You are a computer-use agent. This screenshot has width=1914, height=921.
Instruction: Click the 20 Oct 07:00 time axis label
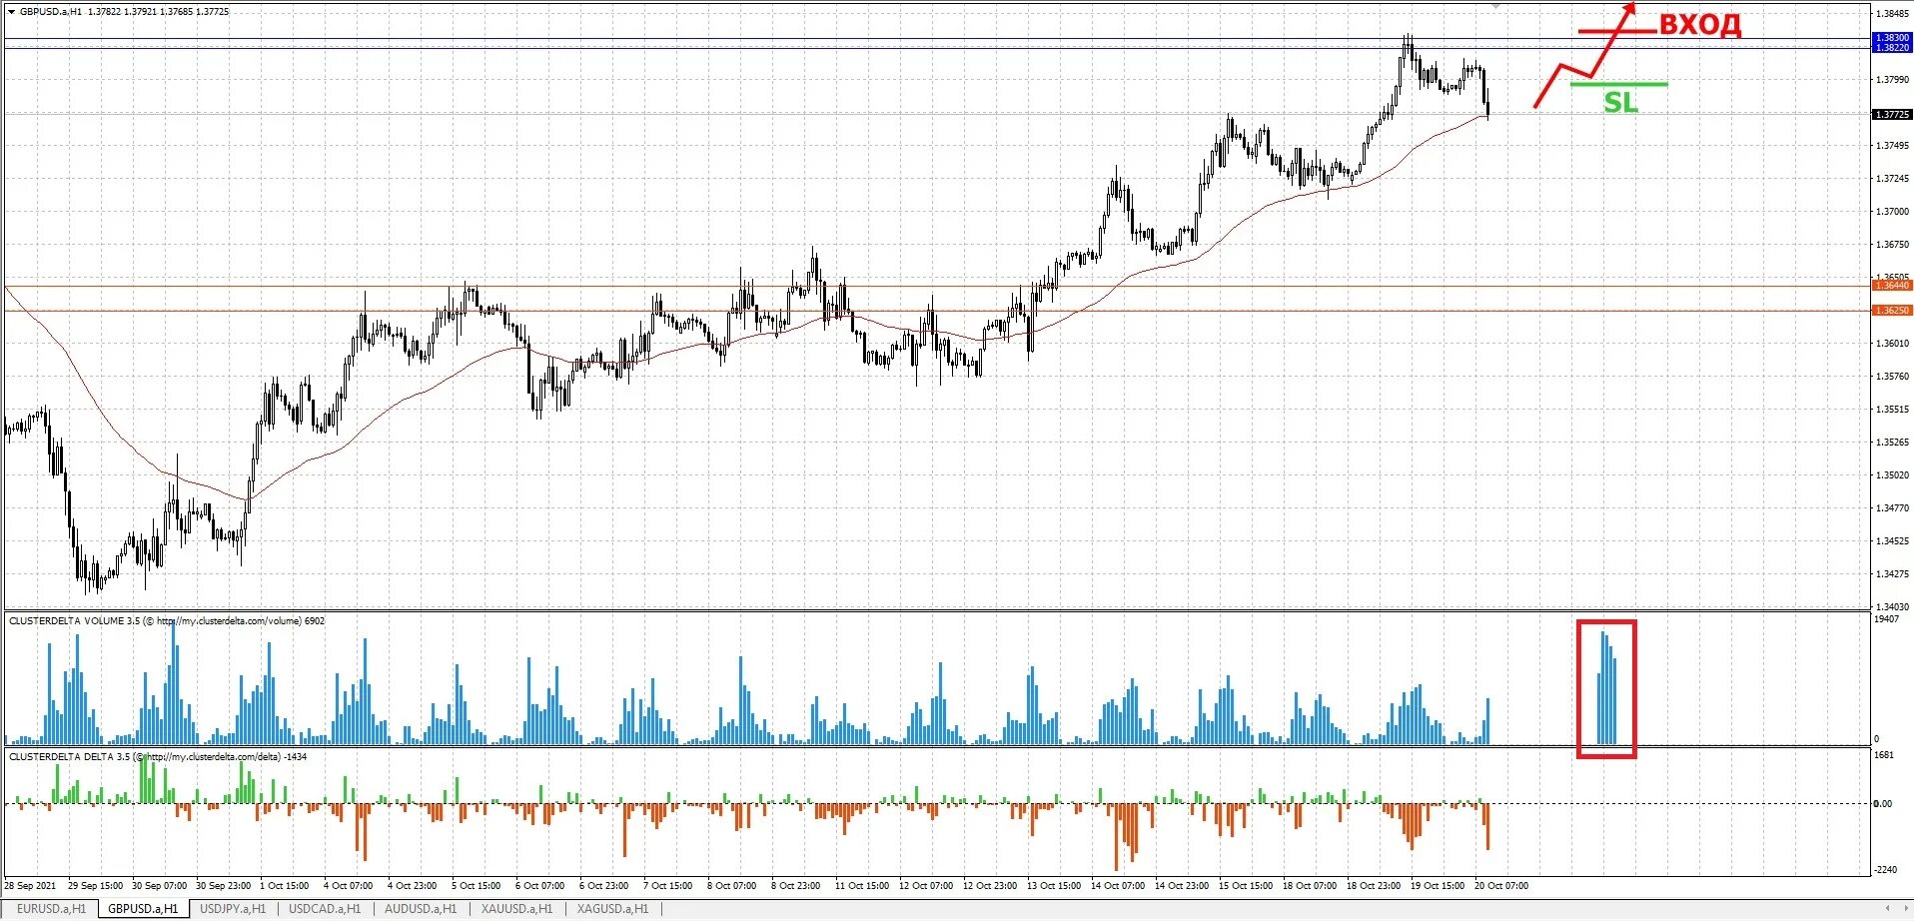[x=1501, y=886]
